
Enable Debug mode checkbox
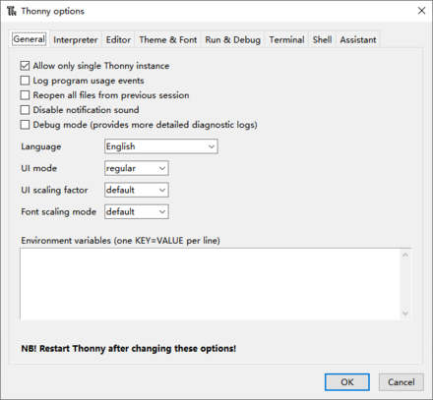(x=25, y=125)
